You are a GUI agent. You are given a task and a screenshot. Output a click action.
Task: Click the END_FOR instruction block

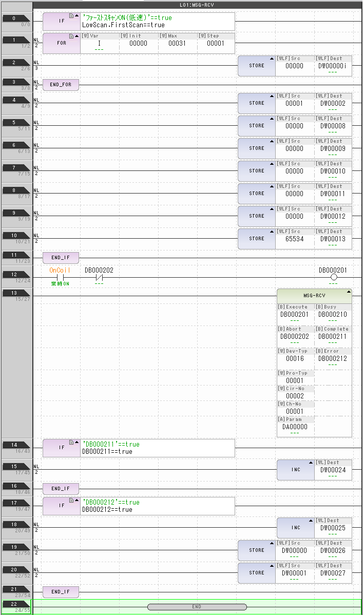pyautogui.click(x=61, y=85)
